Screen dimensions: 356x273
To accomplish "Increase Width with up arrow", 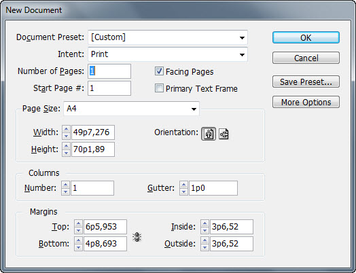I will pos(66,129).
